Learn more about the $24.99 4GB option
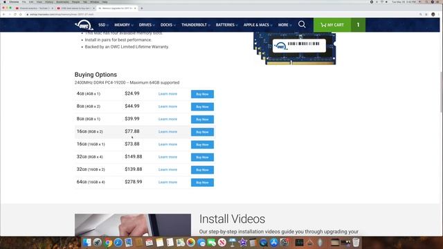 [x=168, y=94]
